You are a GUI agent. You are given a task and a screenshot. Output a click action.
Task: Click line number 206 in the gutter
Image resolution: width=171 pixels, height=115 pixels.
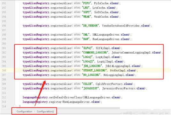(x=4, y=70)
